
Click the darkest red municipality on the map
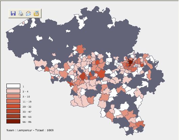(130, 62)
